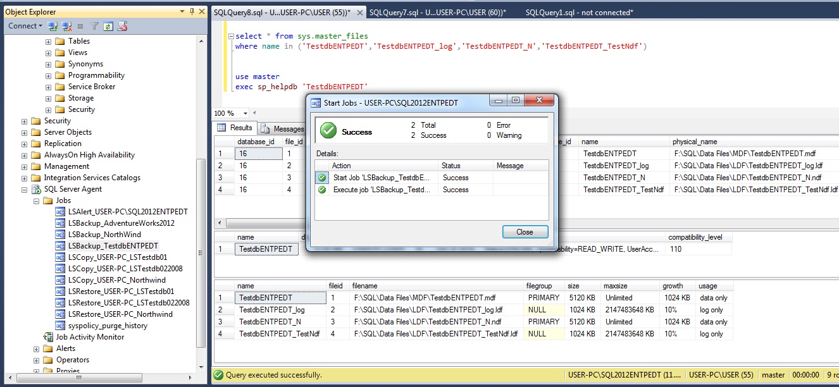Click the Filter funnel icon in Object Explorer
Image resolution: width=839 pixels, height=387 pixels.
[x=94, y=26]
